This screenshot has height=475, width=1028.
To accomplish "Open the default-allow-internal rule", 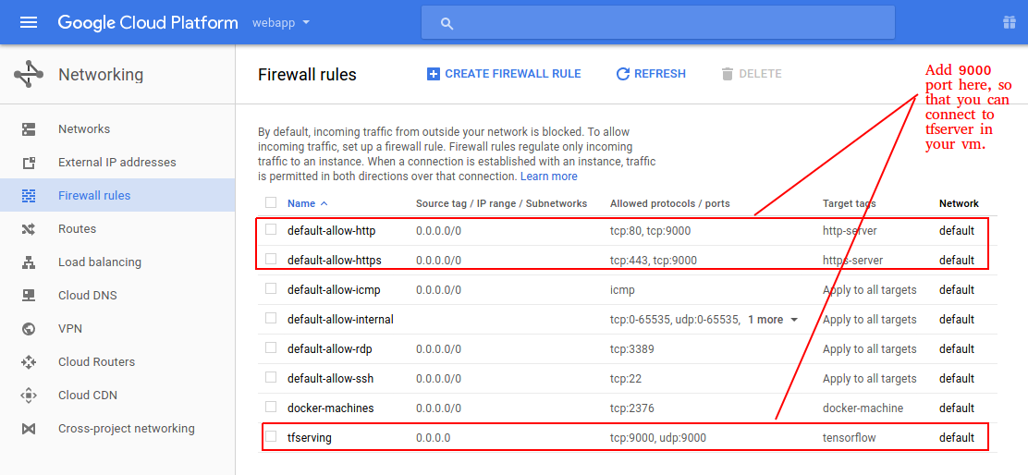I will tap(340, 320).
